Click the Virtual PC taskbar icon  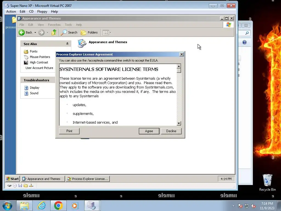[x=92, y=206]
